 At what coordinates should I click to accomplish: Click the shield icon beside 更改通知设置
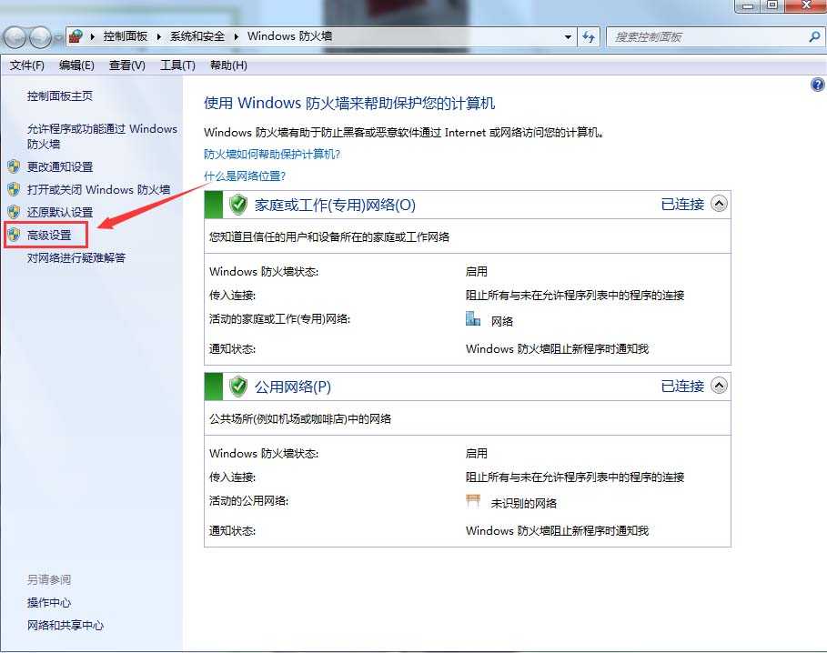point(15,167)
